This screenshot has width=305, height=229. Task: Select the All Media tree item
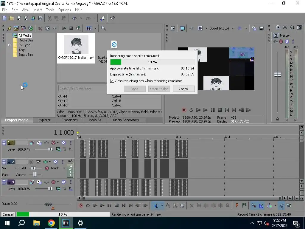tap(25, 35)
